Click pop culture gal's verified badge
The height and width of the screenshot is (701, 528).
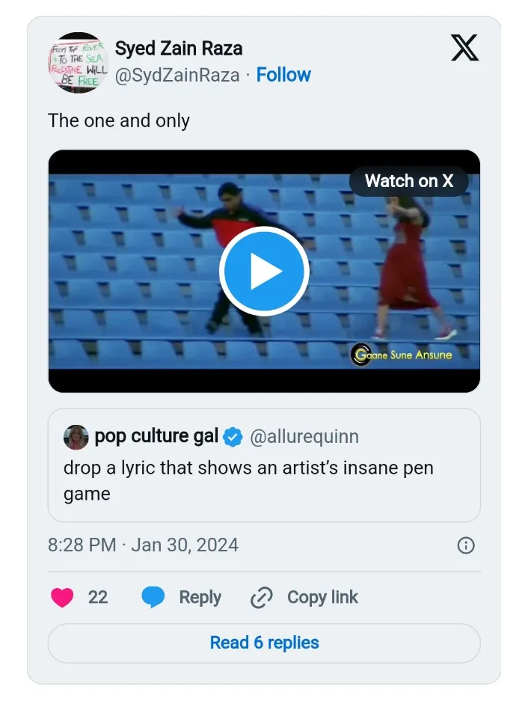233,437
